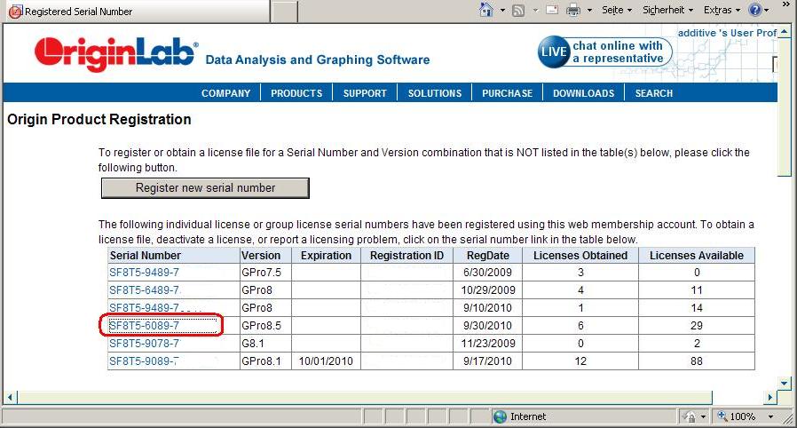Click the RSS feeds icon
This screenshot has height=428, width=797.
coord(518,10)
